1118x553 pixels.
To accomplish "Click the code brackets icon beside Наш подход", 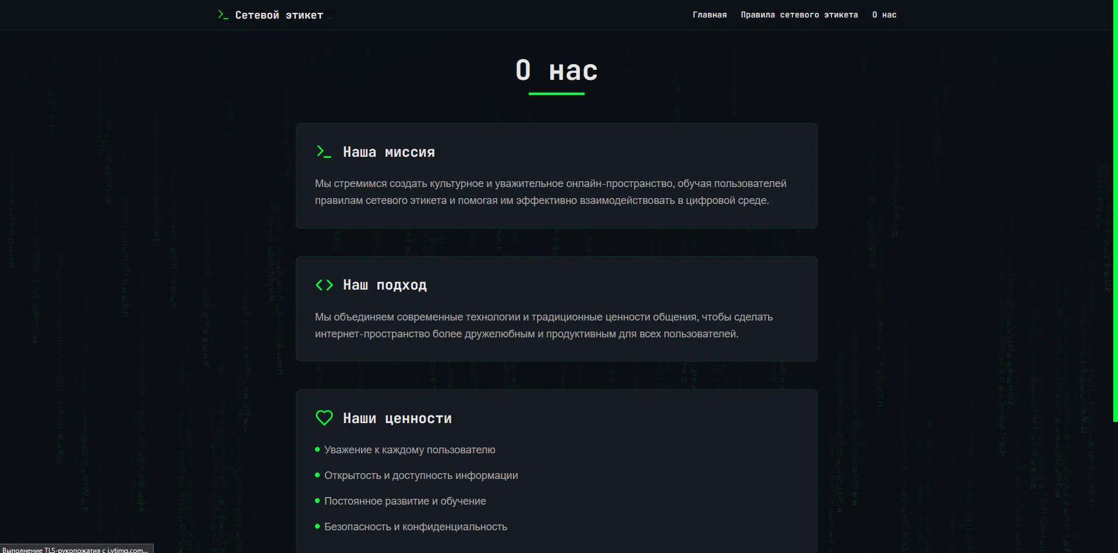I will pos(324,285).
